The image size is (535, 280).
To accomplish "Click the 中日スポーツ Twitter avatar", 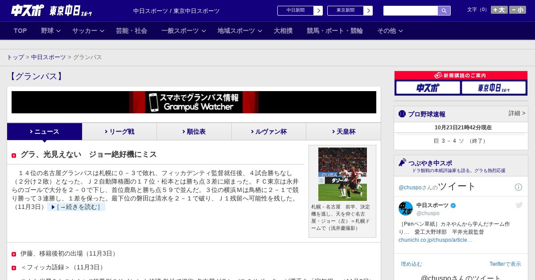I will pos(406,208).
